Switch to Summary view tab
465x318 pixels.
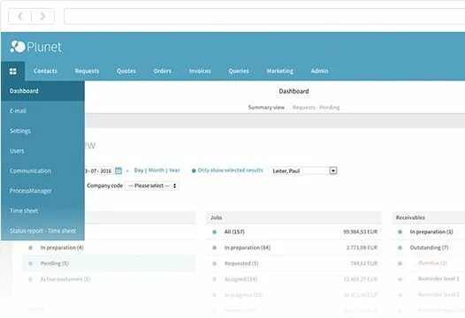click(x=266, y=107)
